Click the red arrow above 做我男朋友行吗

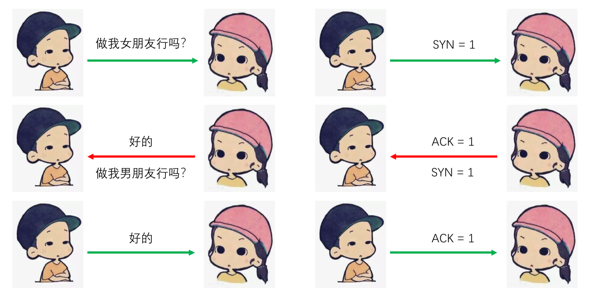[x=141, y=156]
